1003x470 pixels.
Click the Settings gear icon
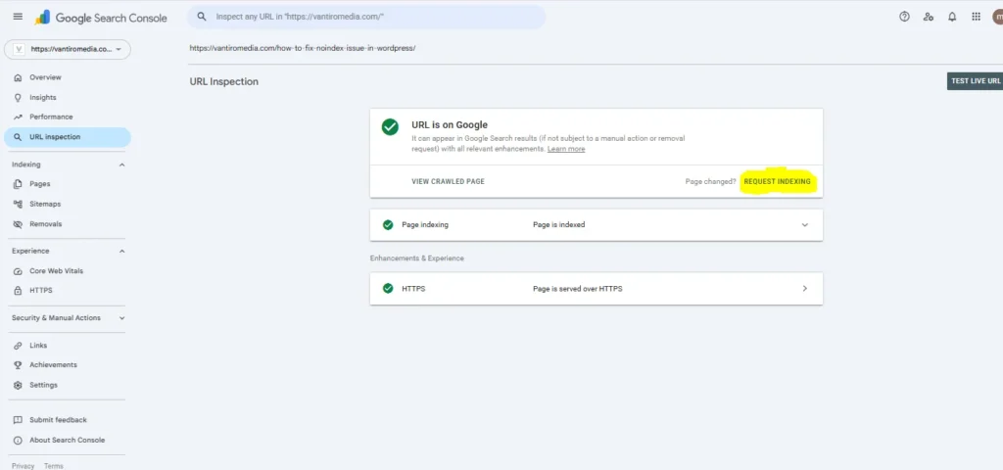tap(18, 385)
